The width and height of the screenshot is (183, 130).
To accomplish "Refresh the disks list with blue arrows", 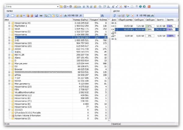I will point(115,16).
